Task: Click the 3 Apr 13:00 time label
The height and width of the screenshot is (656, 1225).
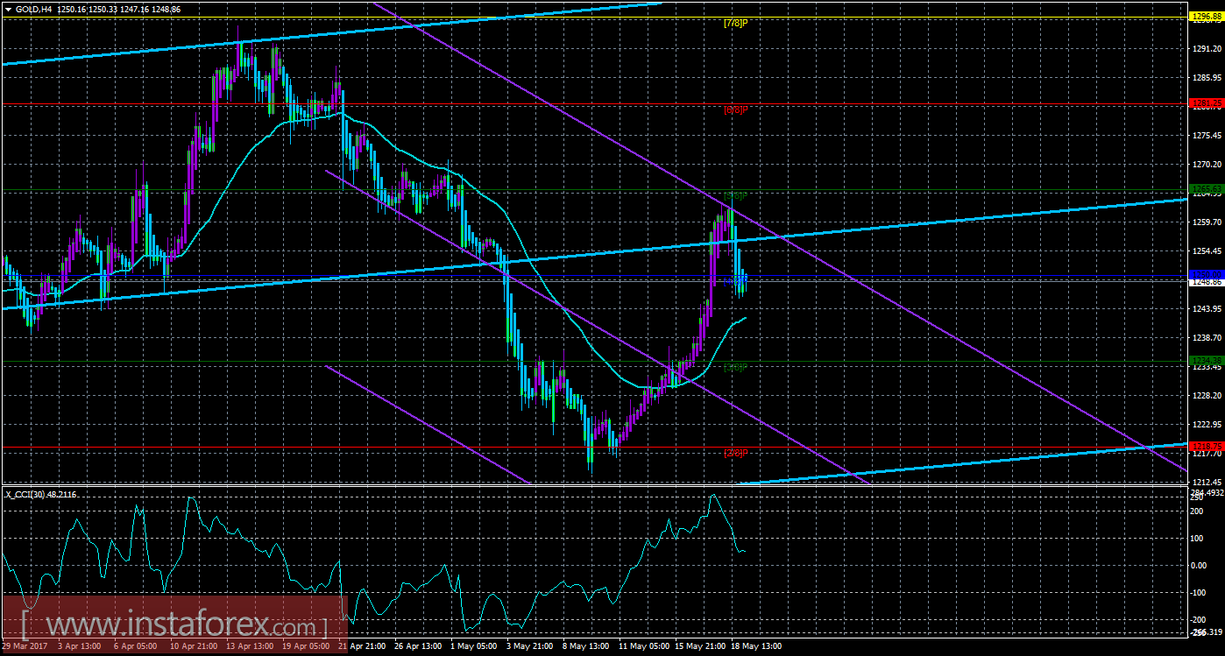Action: [x=81, y=646]
